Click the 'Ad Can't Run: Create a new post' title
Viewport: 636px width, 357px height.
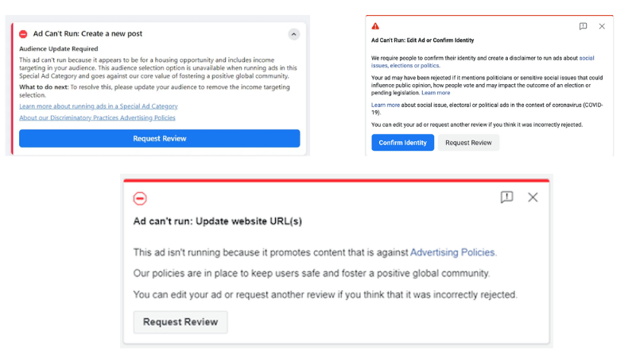(x=87, y=33)
